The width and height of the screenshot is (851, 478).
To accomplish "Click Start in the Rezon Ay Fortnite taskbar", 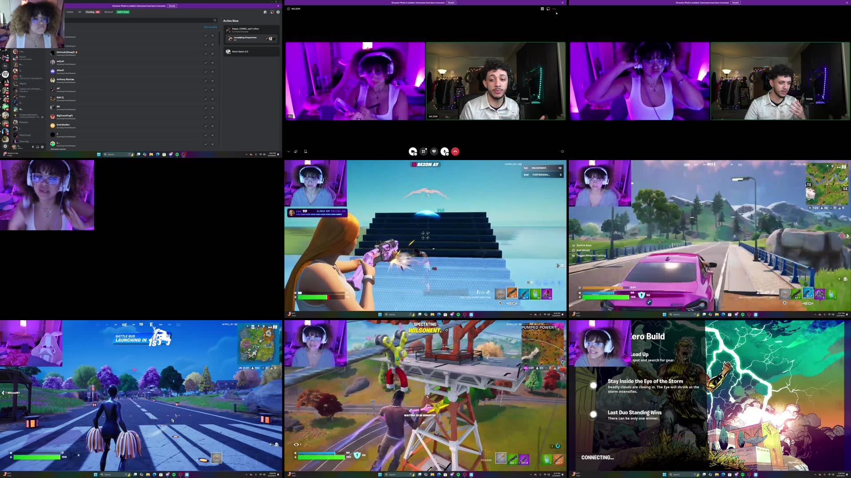I will [x=380, y=314].
